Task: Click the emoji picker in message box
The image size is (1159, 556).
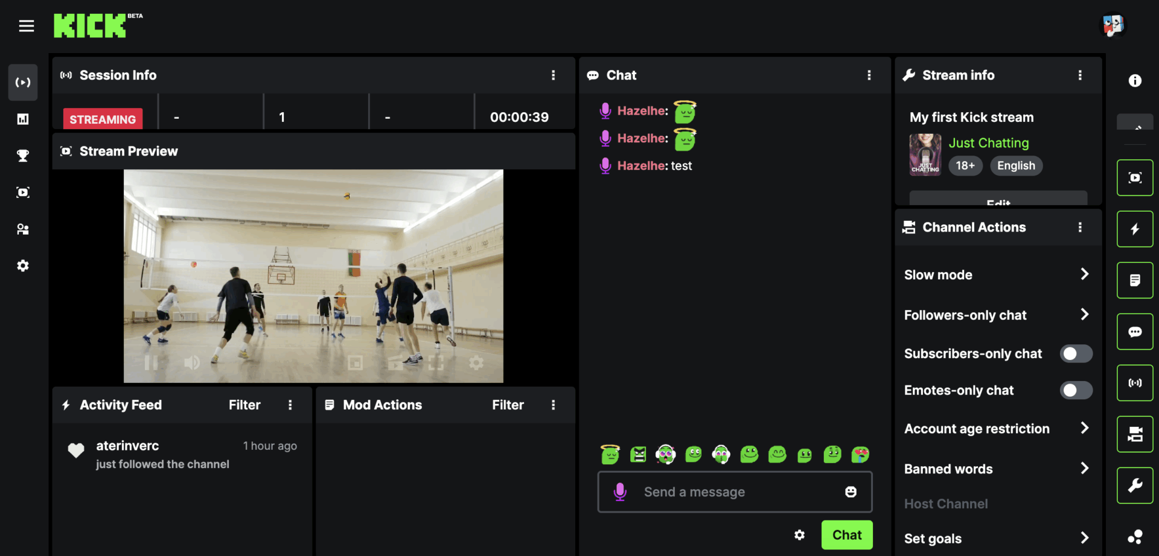Action: point(851,492)
